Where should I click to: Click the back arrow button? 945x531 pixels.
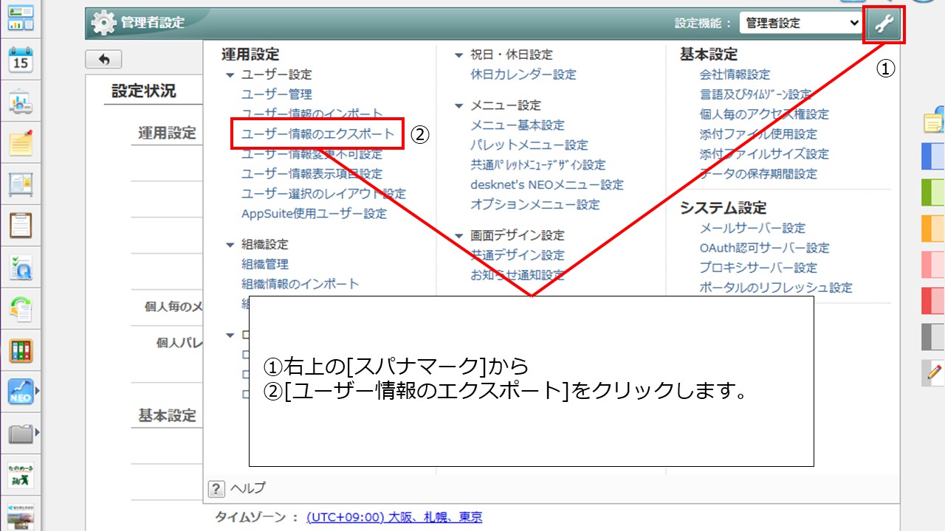(x=104, y=60)
